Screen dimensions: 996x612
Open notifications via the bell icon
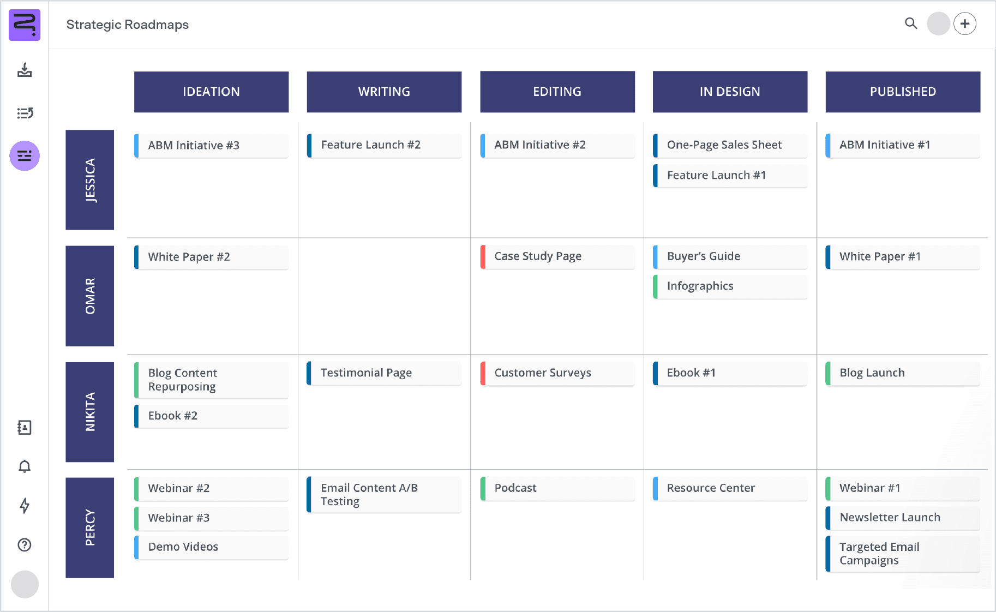click(x=25, y=467)
